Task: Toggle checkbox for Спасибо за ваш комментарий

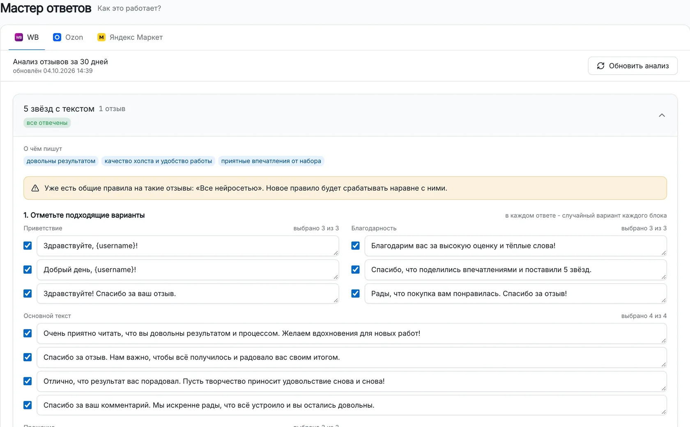Action: click(28, 405)
